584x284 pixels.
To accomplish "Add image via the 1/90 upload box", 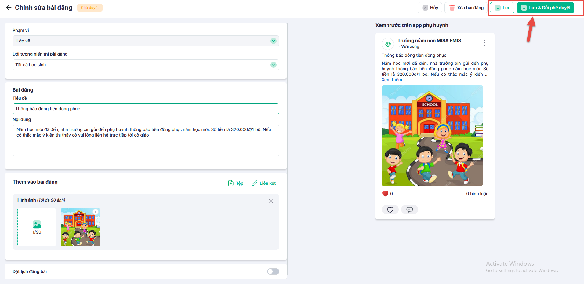I will [37, 227].
